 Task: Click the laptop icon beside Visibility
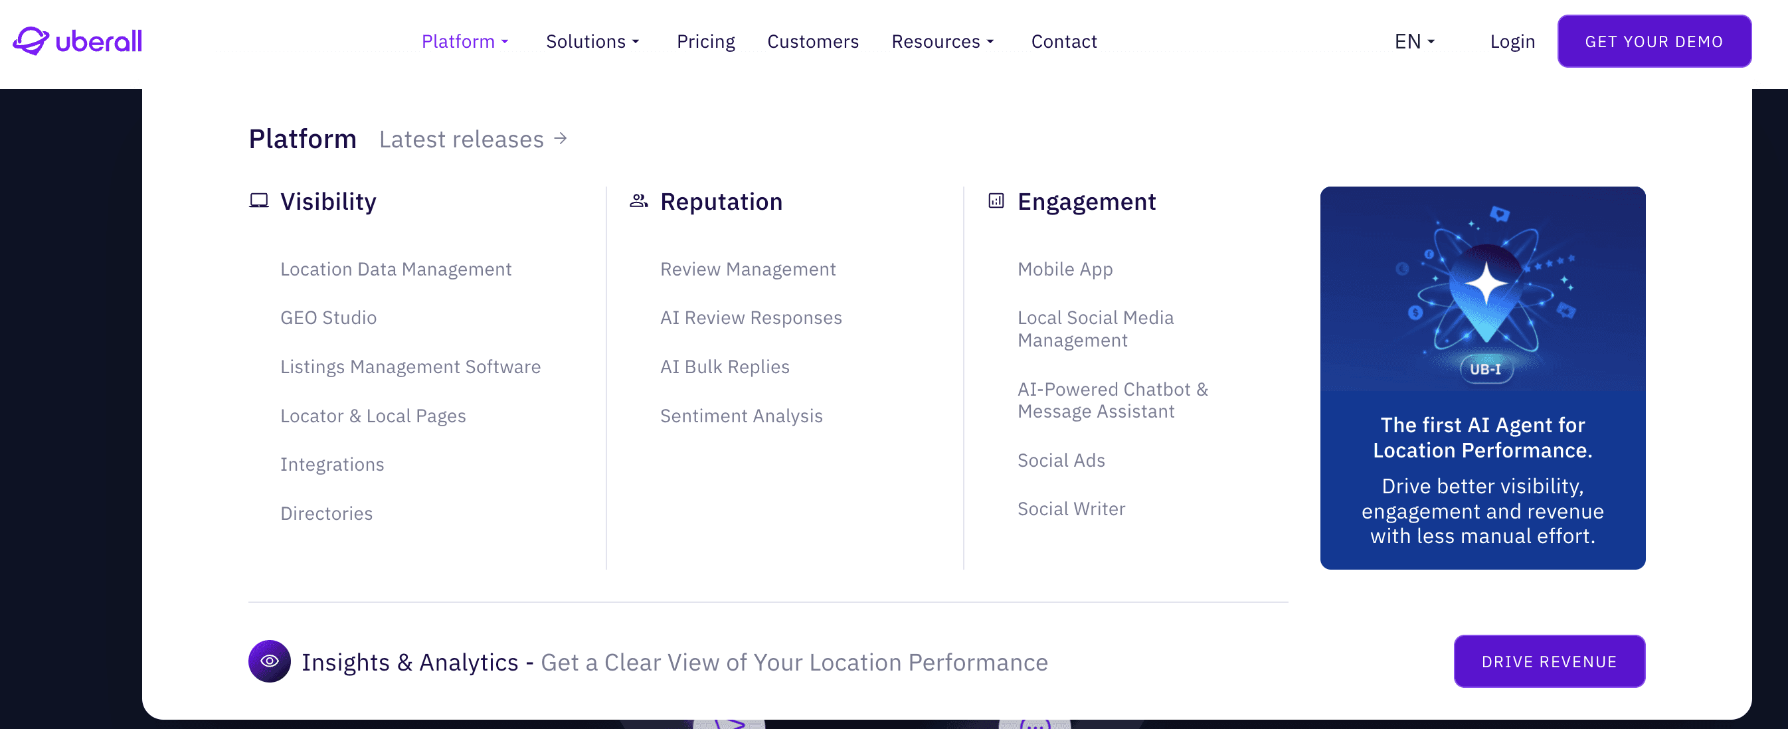click(258, 201)
